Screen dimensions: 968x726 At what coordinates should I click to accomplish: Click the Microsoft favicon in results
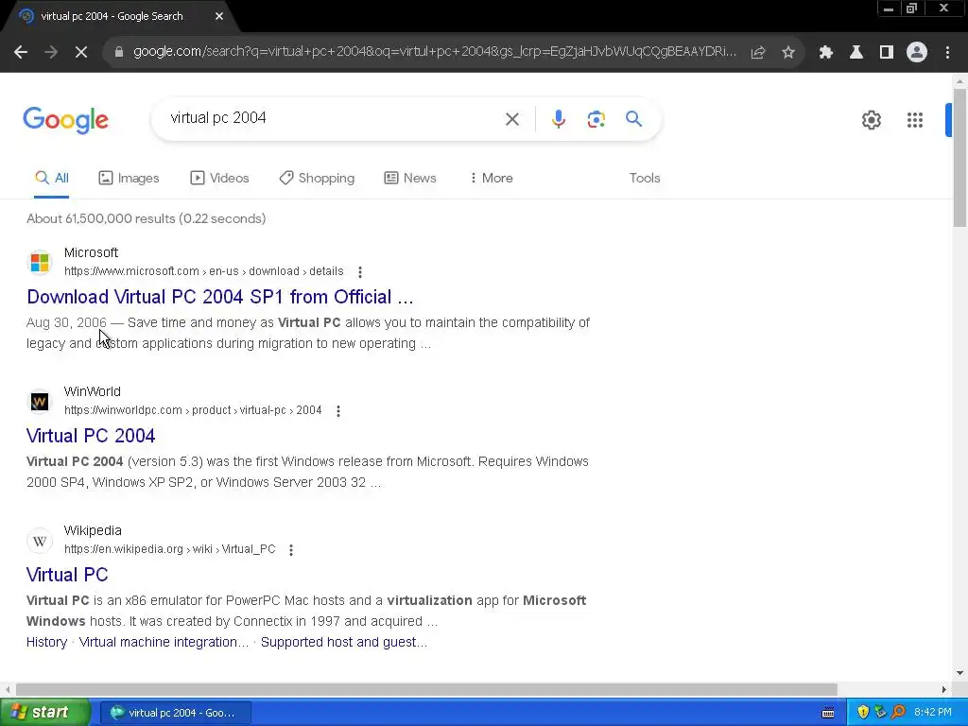(x=40, y=263)
